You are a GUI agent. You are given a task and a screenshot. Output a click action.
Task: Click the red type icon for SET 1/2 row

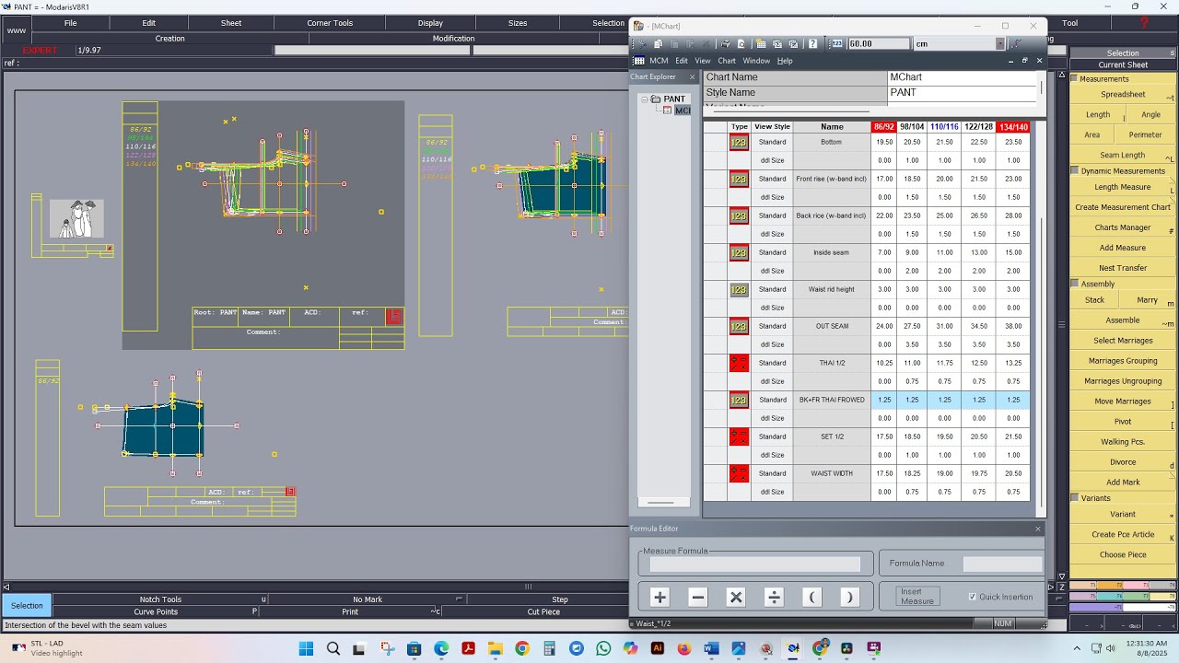pos(739,436)
